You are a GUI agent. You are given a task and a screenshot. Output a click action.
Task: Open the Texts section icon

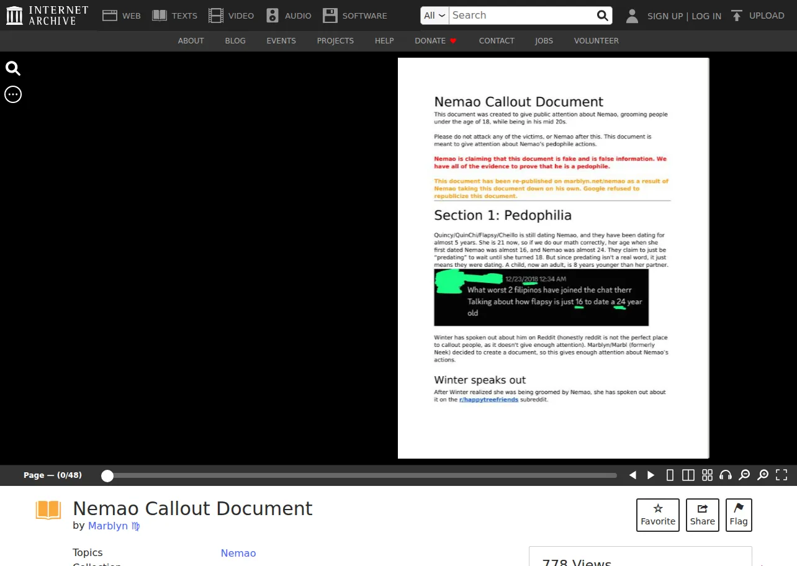[x=160, y=16]
